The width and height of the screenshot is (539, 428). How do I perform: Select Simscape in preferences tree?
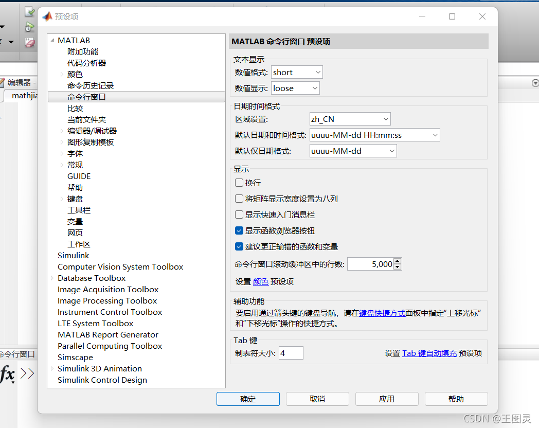(75, 357)
